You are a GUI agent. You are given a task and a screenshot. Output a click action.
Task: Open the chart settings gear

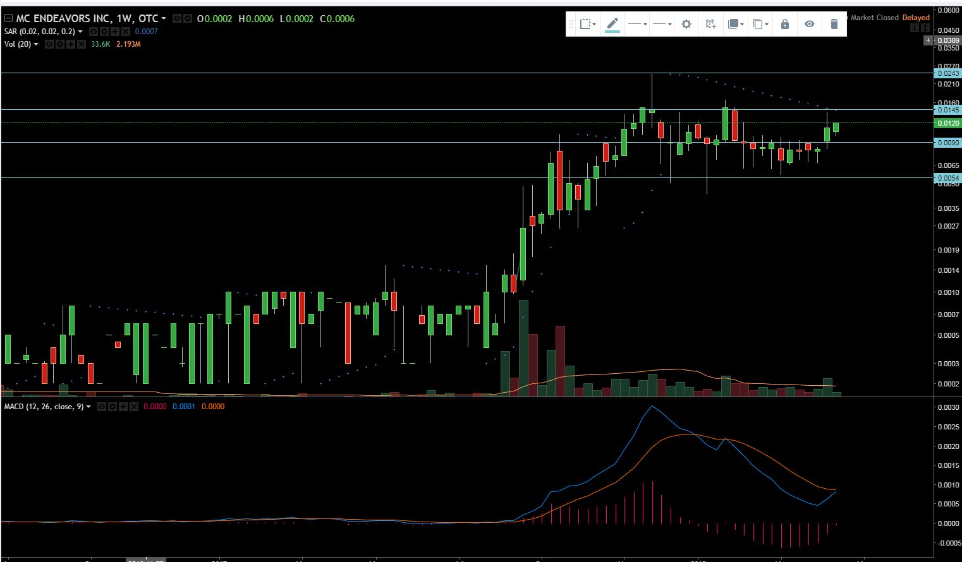click(686, 24)
